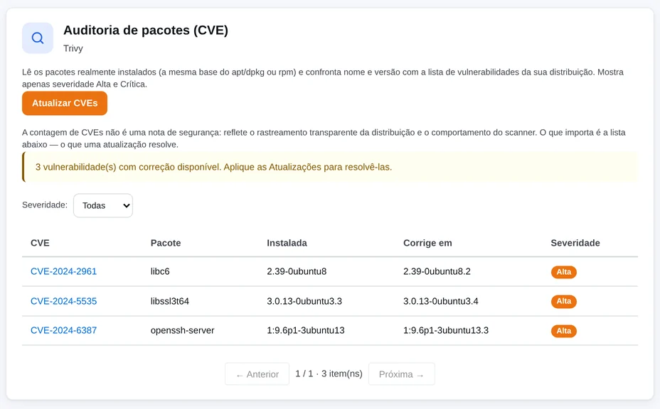Click the Auditoria de pacotes (CVE) heading

[146, 31]
